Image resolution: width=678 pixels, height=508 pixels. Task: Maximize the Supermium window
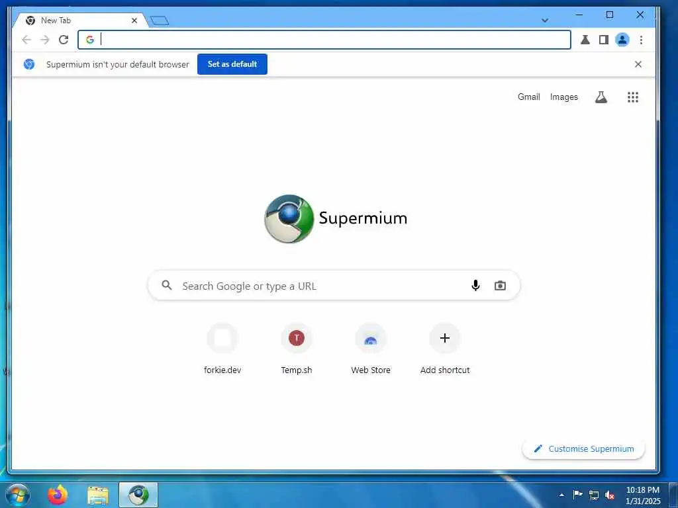(x=610, y=15)
